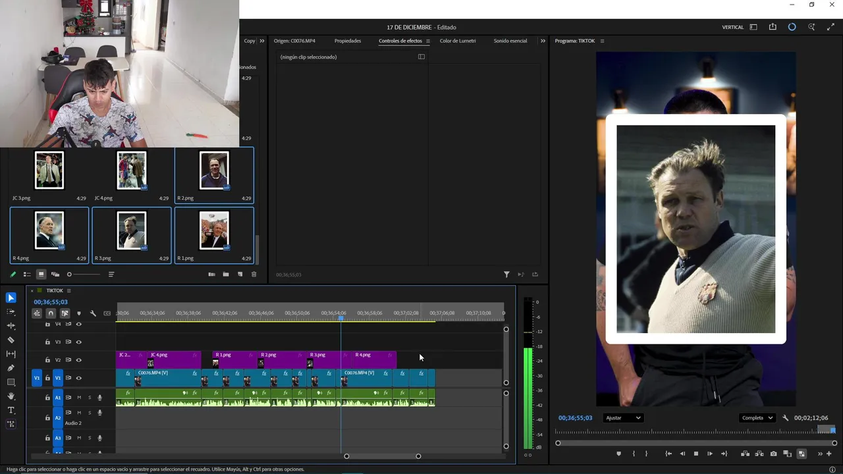Image resolution: width=843 pixels, height=474 pixels.
Task: Click the project sort icons menu
Action: (111, 275)
